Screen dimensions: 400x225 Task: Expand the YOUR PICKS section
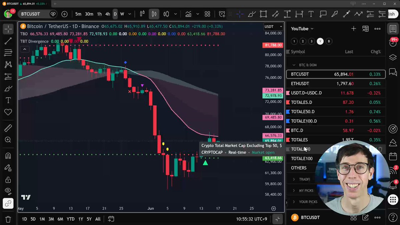tap(294, 202)
